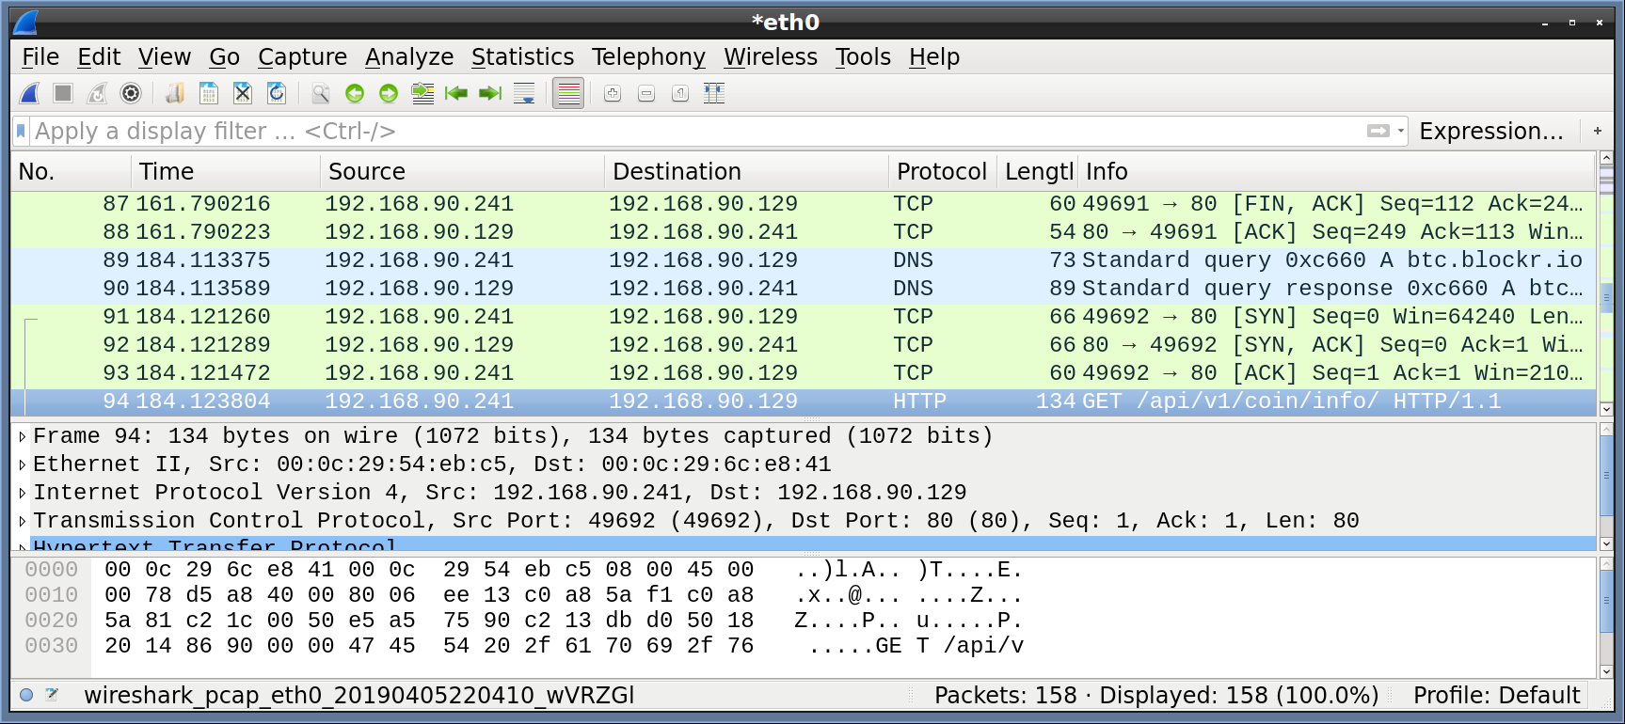The image size is (1625, 724).
Task: Click into the display filter field
Action: pos(696,131)
